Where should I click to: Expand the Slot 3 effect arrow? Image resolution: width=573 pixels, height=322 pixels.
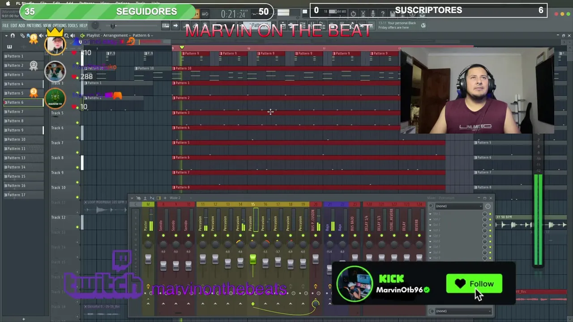coord(431,225)
